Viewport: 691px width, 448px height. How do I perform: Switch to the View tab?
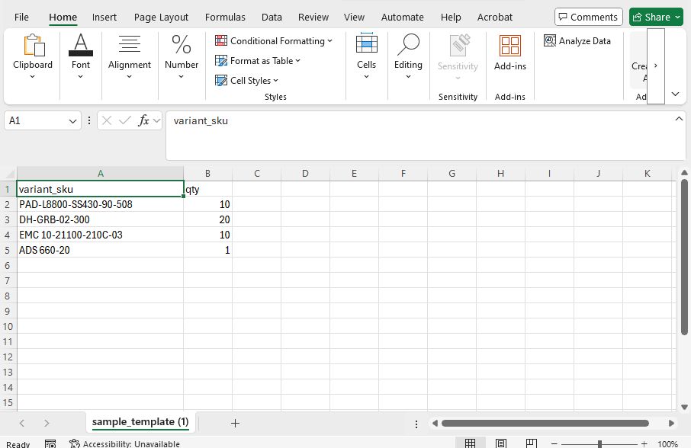pyautogui.click(x=354, y=18)
